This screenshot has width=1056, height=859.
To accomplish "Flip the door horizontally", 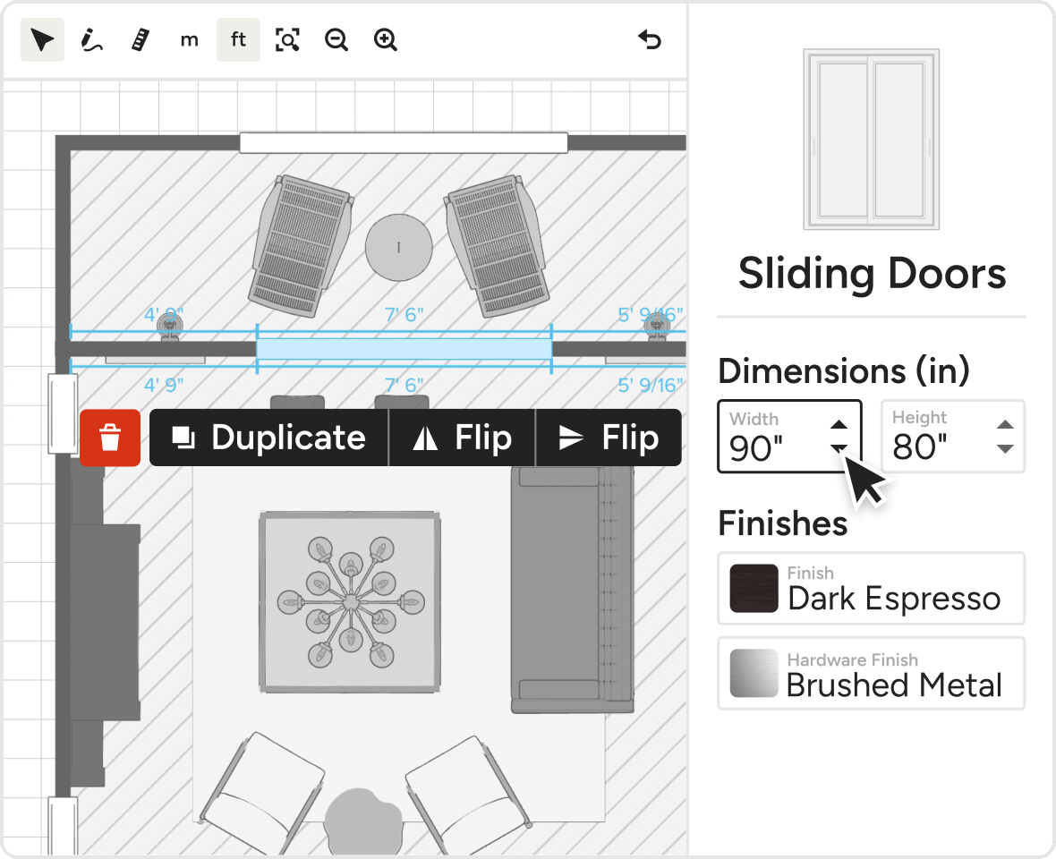I will click(462, 438).
